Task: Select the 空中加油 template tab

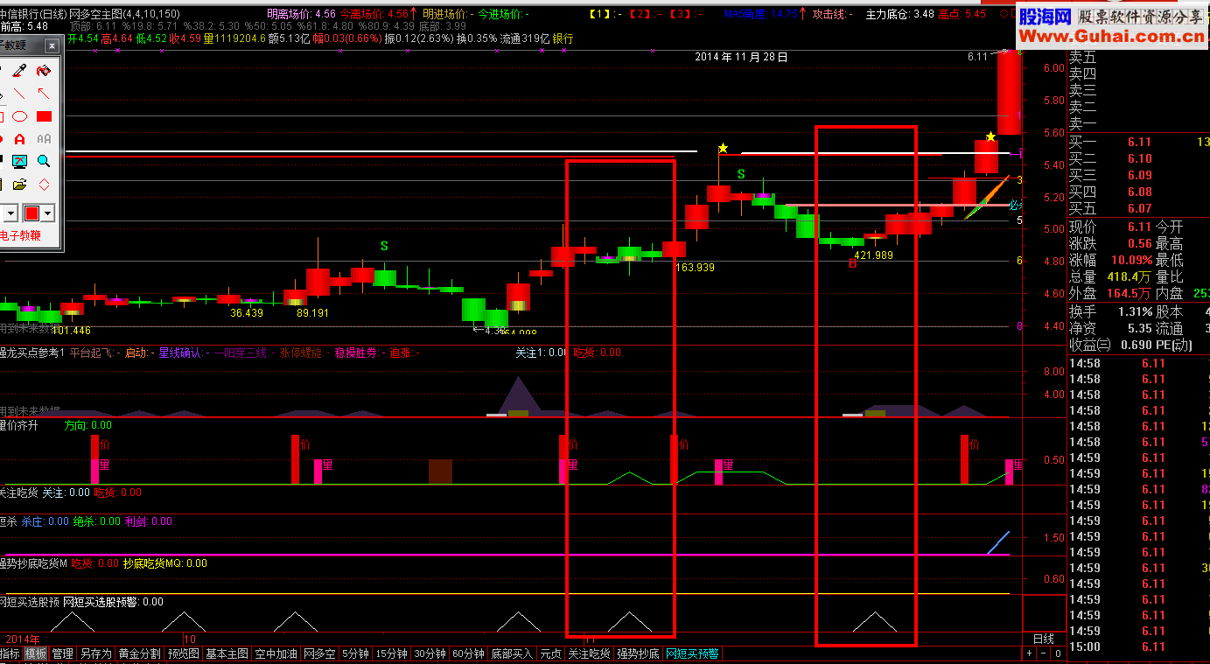Action: pyautogui.click(x=276, y=654)
